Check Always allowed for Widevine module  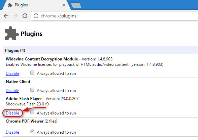[x=32, y=73]
